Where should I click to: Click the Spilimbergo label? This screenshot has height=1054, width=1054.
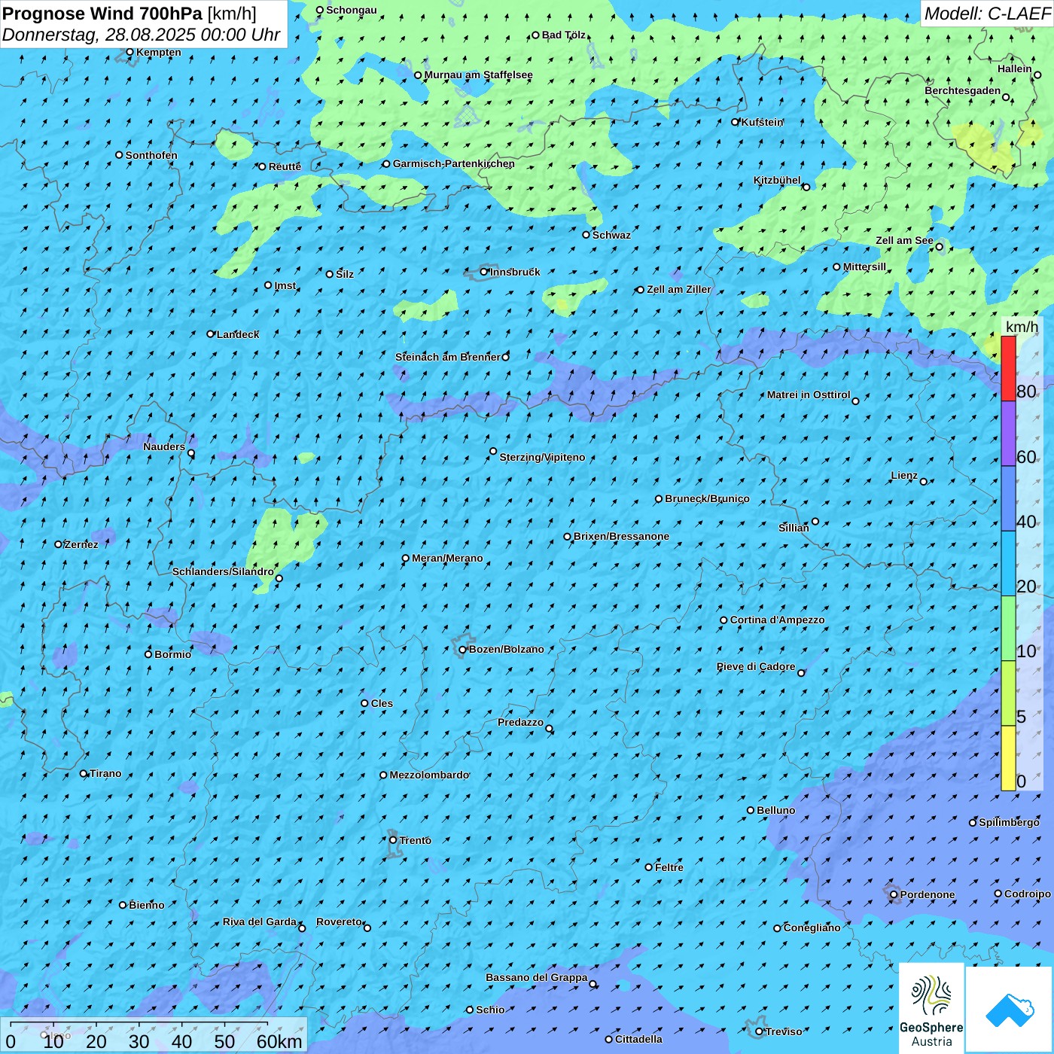click(1009, 822)
